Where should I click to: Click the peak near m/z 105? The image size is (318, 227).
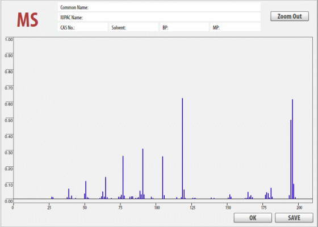tap(162, 178)
